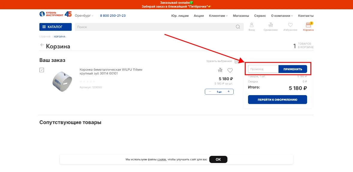Add product to favorites with heart icon

(230, 71)
